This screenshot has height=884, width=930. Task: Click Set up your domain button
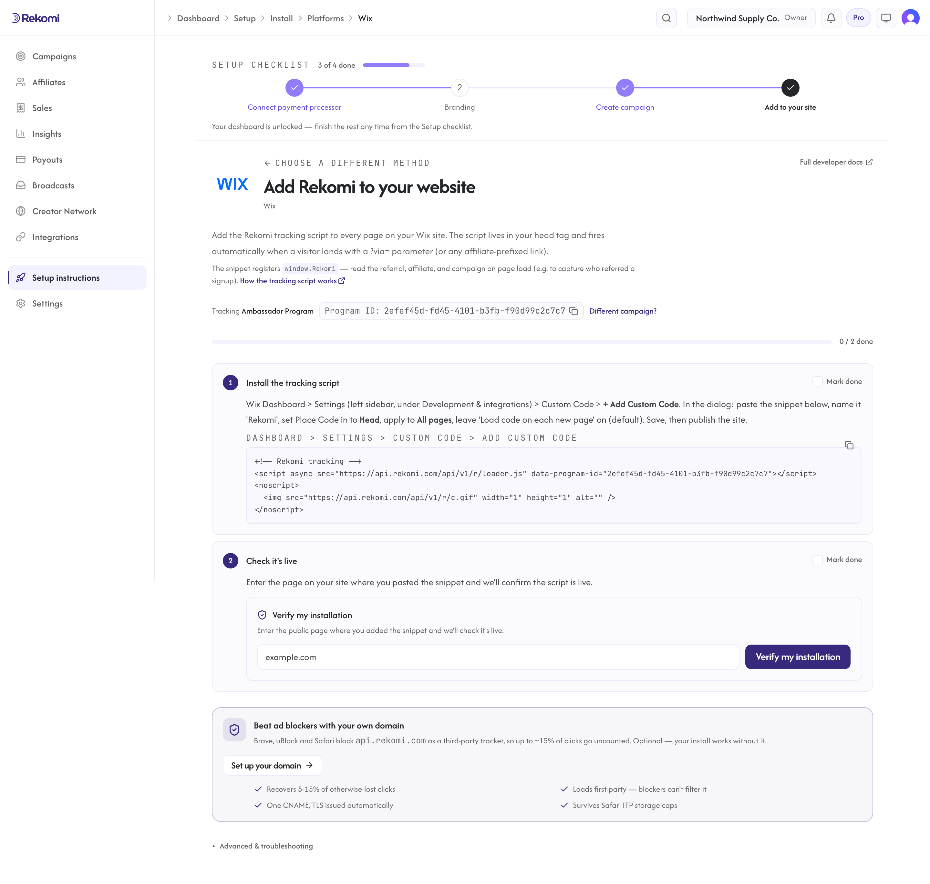pos(272,765)
